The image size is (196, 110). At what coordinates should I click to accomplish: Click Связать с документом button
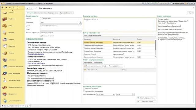pos(146,98)
